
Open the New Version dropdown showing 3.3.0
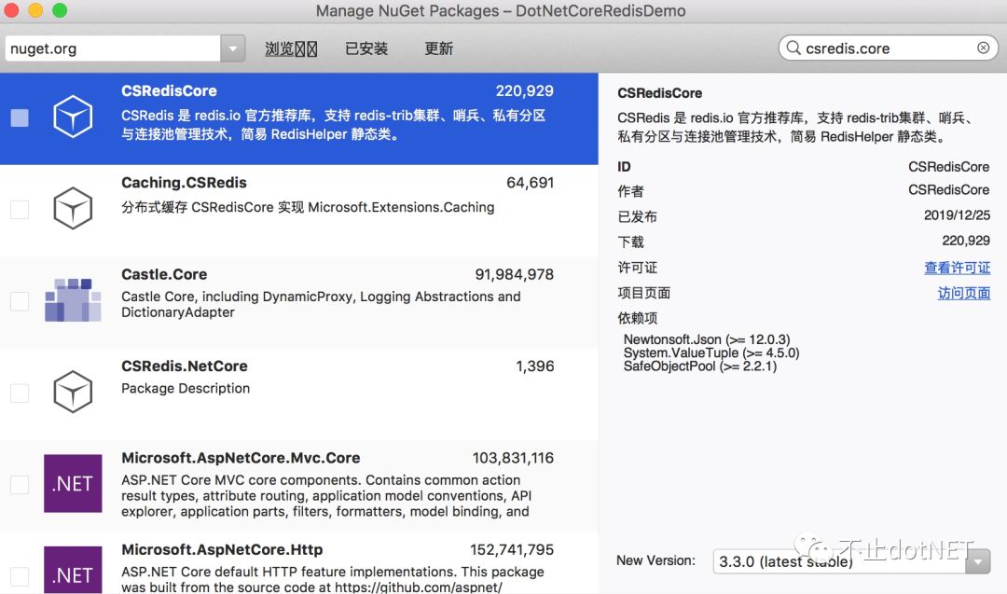click(976, 560)
